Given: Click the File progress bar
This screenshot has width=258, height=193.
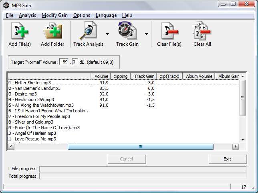Looking at the screenshot, I should [x=143, y=169].
